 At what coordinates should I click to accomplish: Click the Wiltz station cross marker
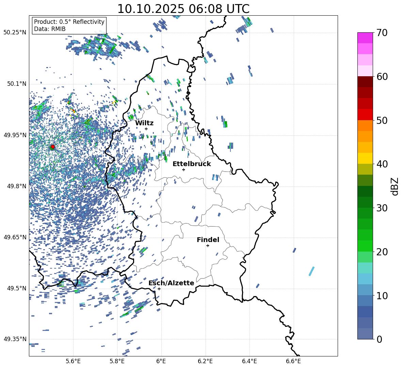point(146,129)
